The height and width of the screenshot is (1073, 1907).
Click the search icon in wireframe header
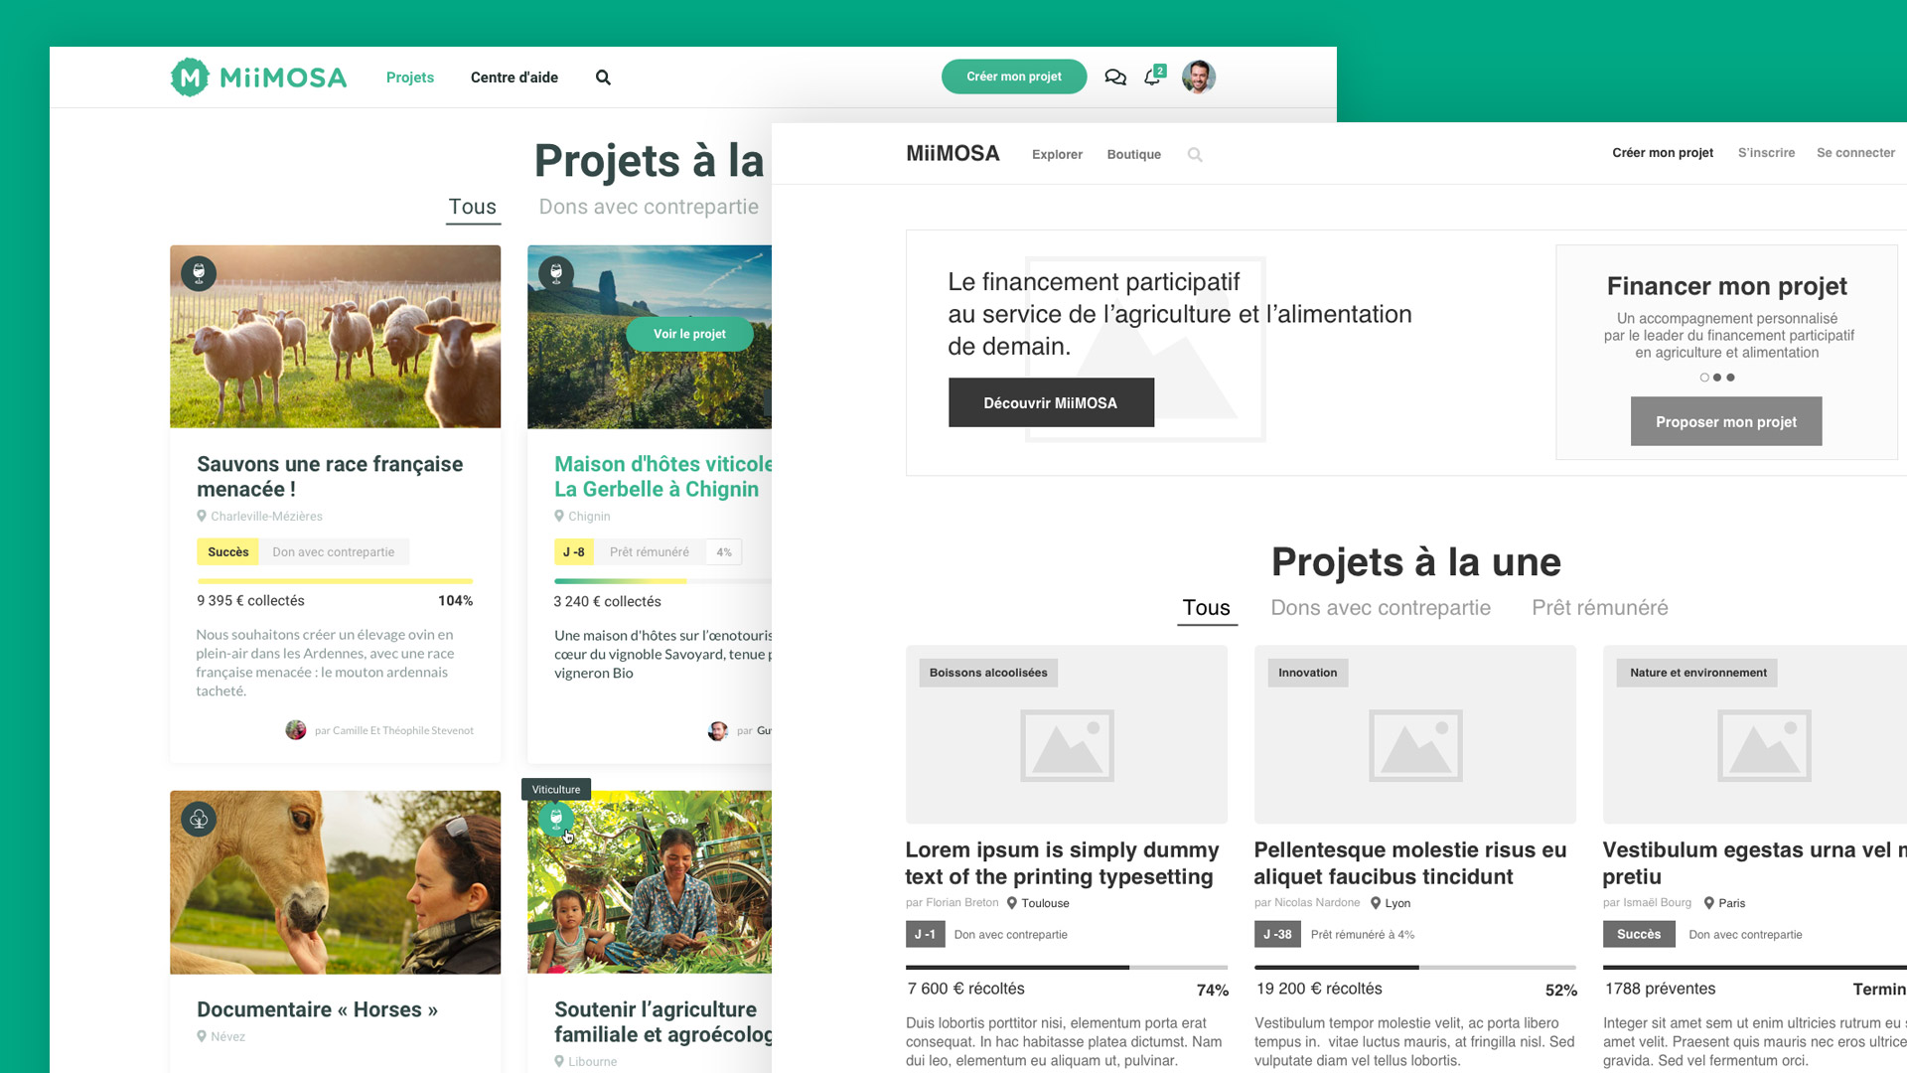[x=1195, y=155]
